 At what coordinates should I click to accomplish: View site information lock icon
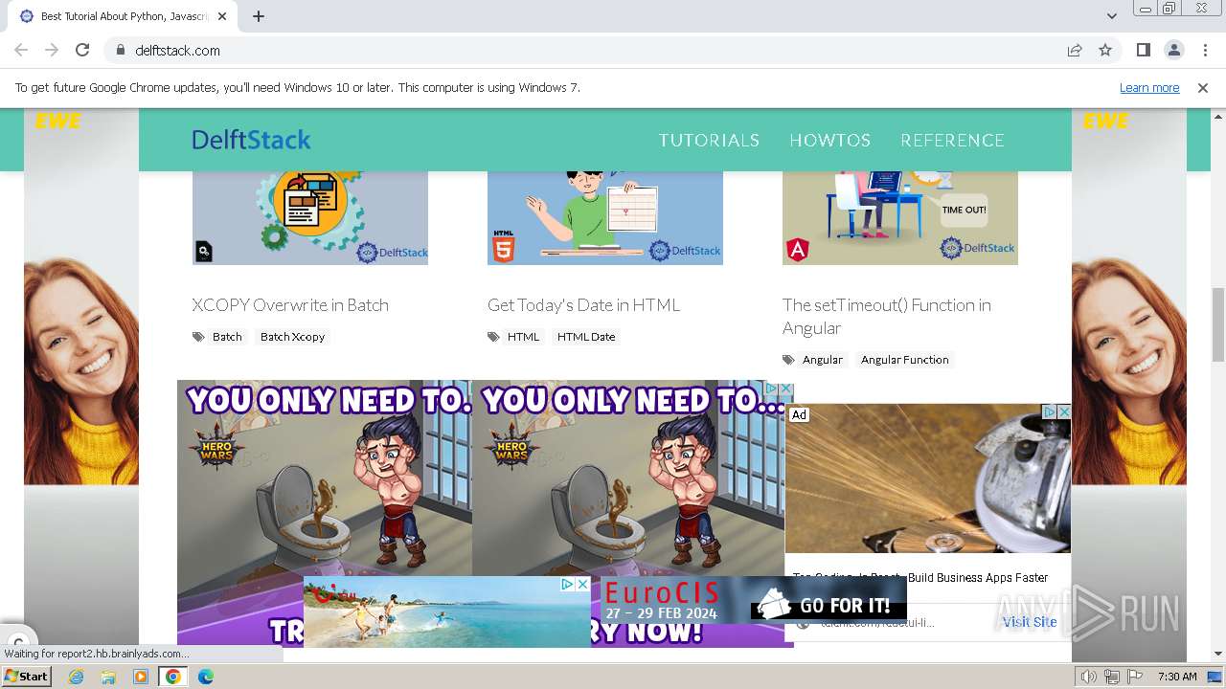[121, 50]
